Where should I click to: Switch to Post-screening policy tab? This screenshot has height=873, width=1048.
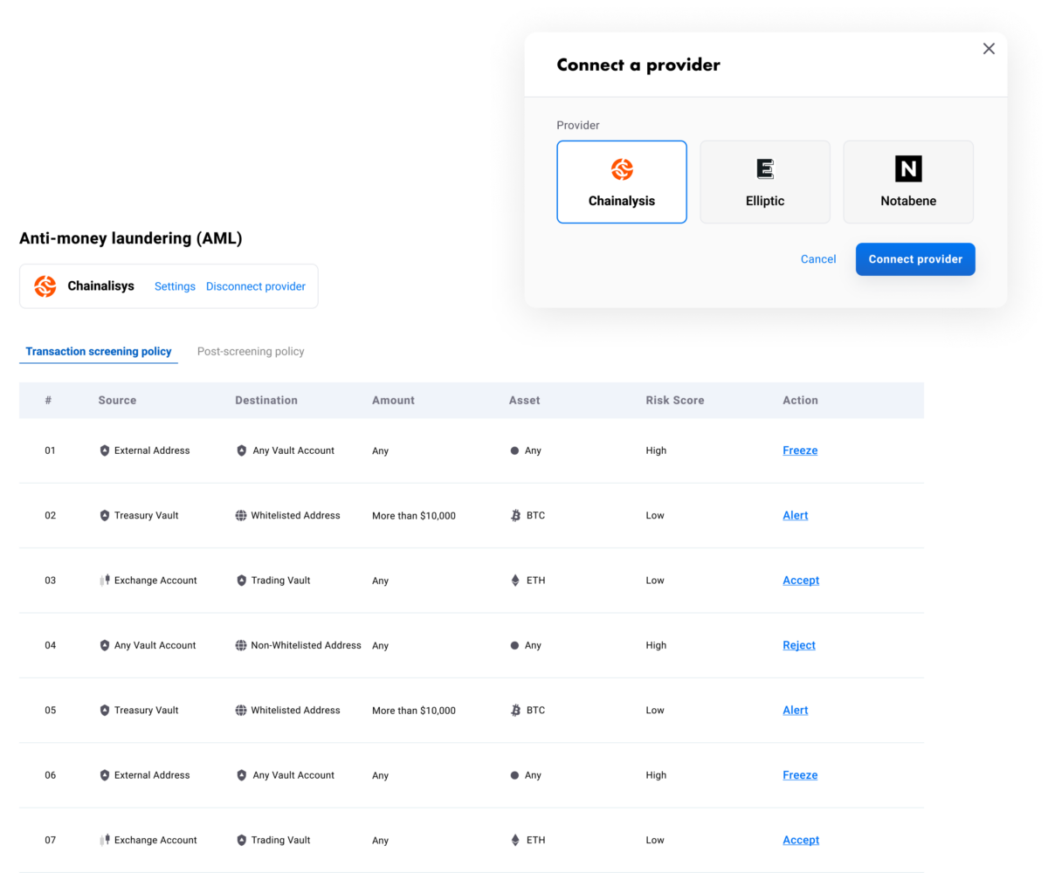tap(251, 352)
